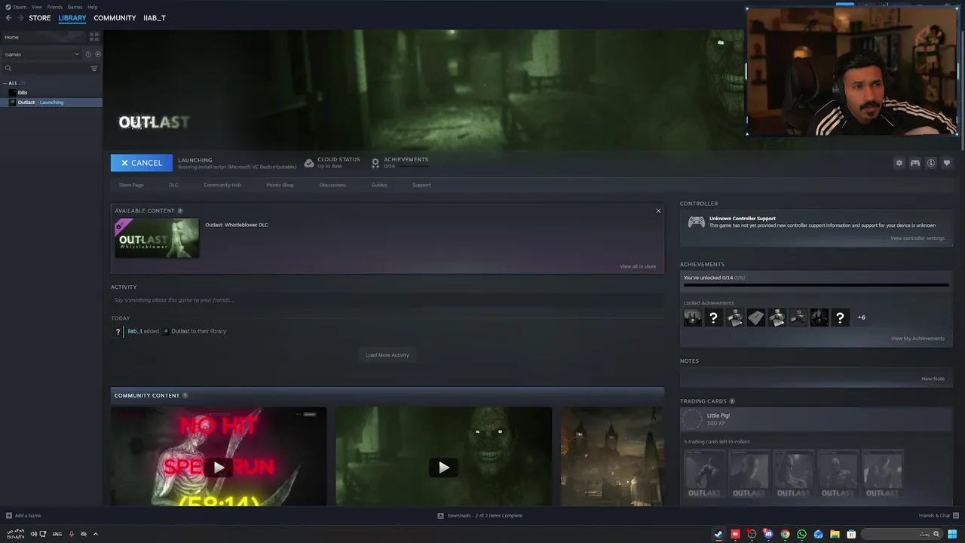Screen dimensions: 965x543
Task: Open the Discussions link
Action: (x=332, y=185)
